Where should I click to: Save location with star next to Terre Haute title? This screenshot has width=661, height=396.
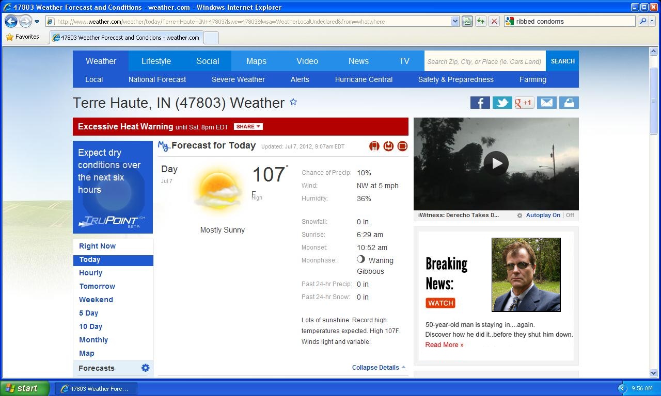[x=293, y=102]
